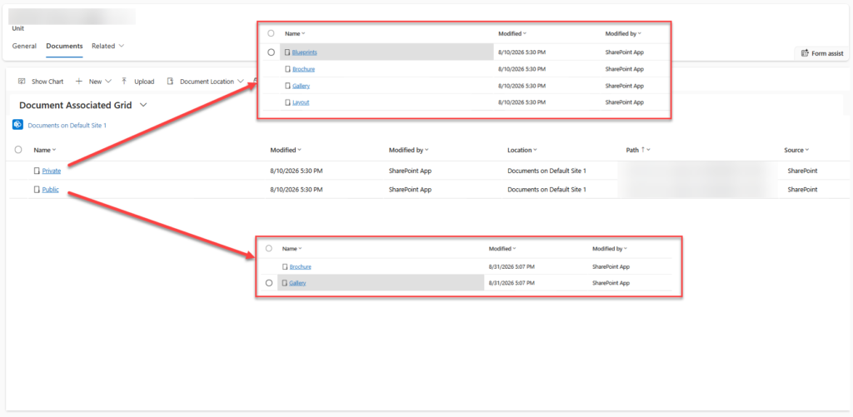Switch to the General tab
The width and height of the screenshot is (853, 417).
[x=24, y=46]
